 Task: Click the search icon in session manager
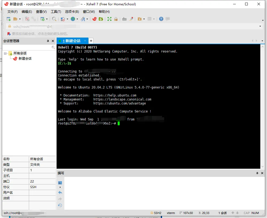[53, 47]
